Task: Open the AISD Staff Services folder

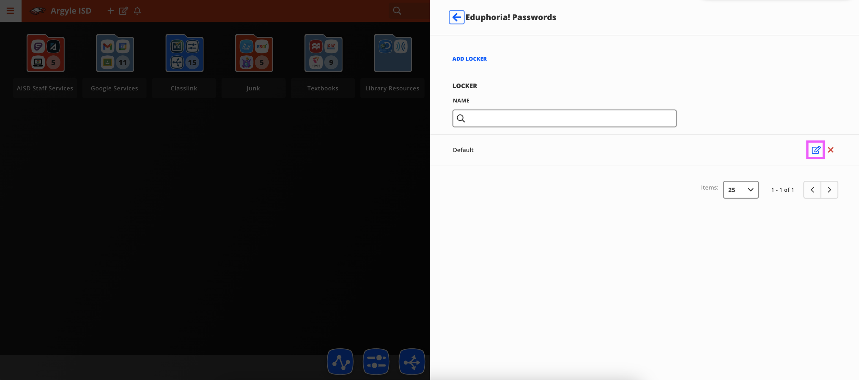Action: (45, 53)
